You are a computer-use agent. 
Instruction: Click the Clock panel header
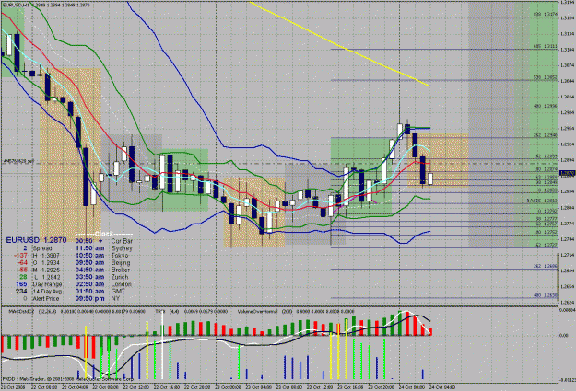(104, 234)
